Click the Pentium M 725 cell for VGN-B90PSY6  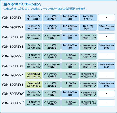[34, 66]
